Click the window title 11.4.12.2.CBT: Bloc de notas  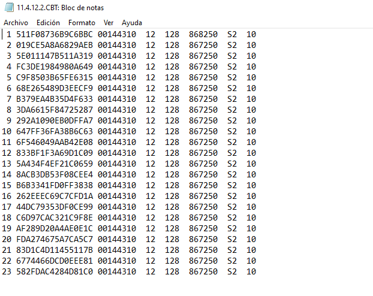point(60,8)
